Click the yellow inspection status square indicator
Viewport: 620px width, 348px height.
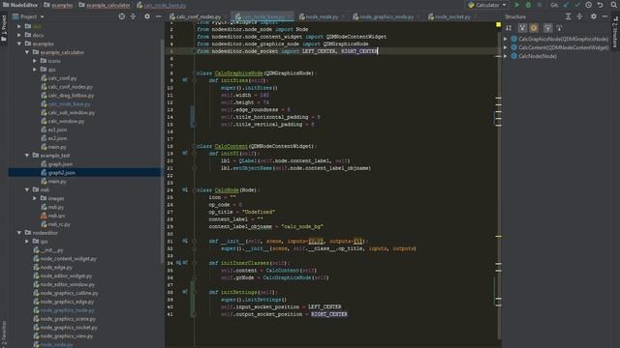coord(498,25)
